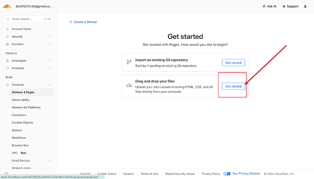Click the Observe section label

point(11,53)
